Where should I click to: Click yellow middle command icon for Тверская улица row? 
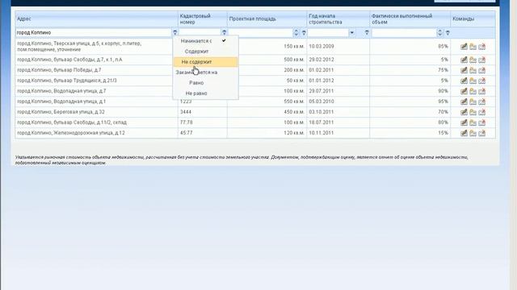click(473, 47)
